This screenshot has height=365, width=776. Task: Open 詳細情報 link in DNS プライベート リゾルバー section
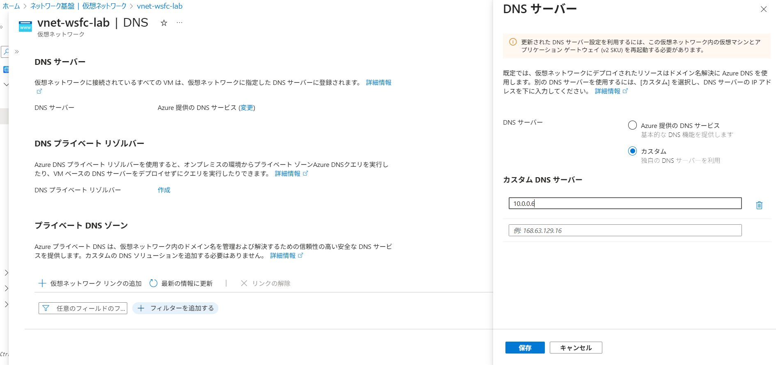click(287, 173)
